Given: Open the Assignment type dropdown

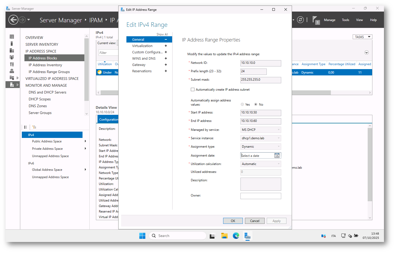Looking at the screenshot, I should tap(260, 147).
